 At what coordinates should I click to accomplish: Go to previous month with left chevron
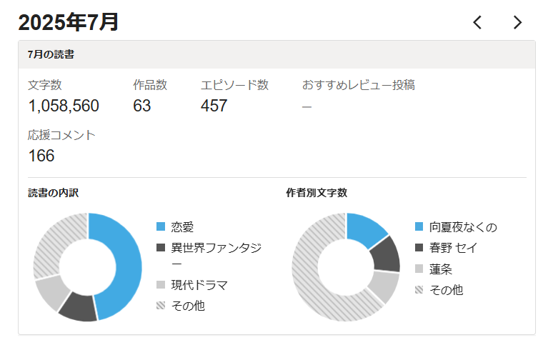[477, 23]
